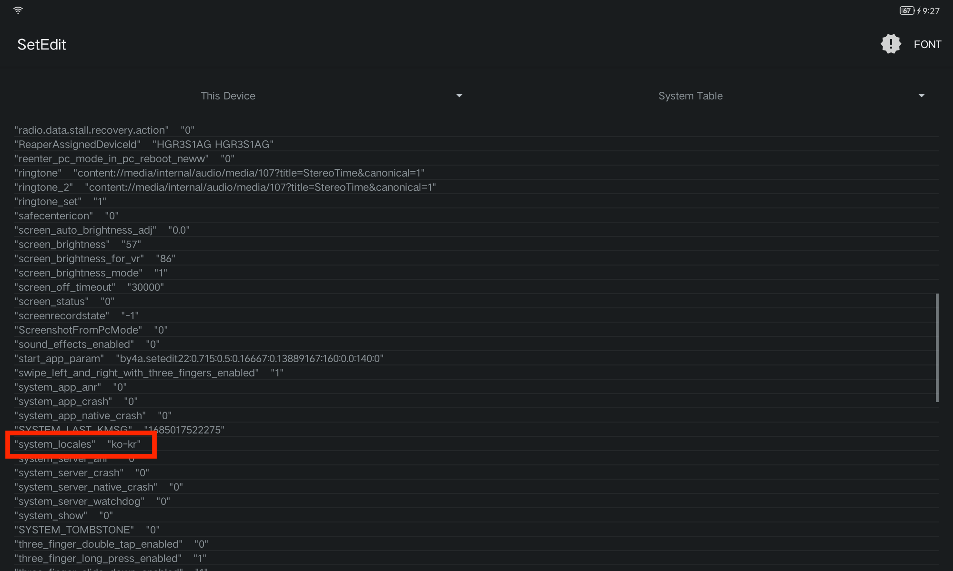The image size is (953, 571).
Task: Open the screen_brightness setting row
Action: click(x=78, y=244)
